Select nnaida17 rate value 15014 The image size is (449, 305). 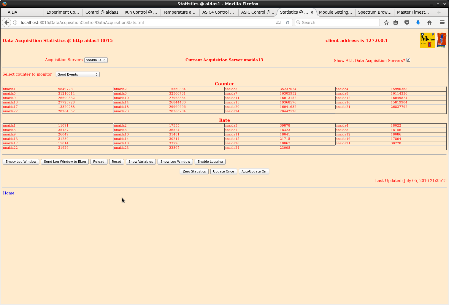pos(63,143)
